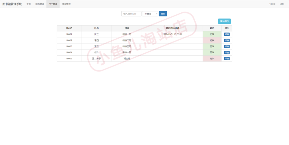Click the class cell 初级一班

pos(127,34)
